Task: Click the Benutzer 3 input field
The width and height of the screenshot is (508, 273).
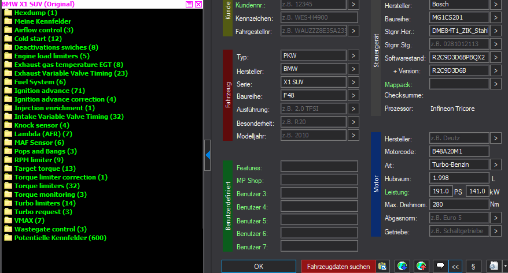Action: pyautogui.click(x=319, y=193)
